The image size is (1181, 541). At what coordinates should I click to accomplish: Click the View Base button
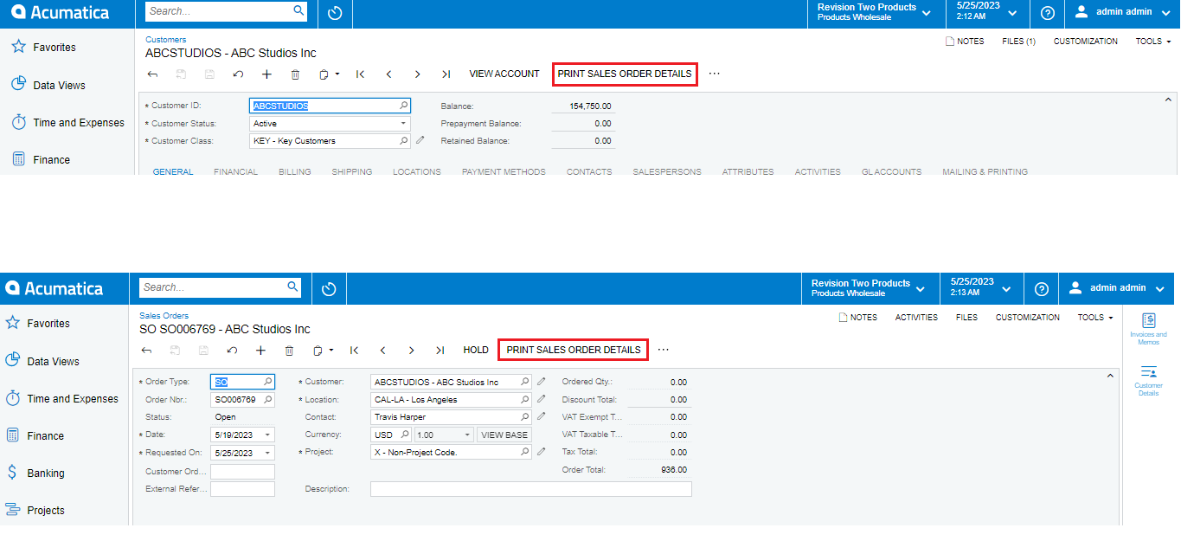pos(504,434)
